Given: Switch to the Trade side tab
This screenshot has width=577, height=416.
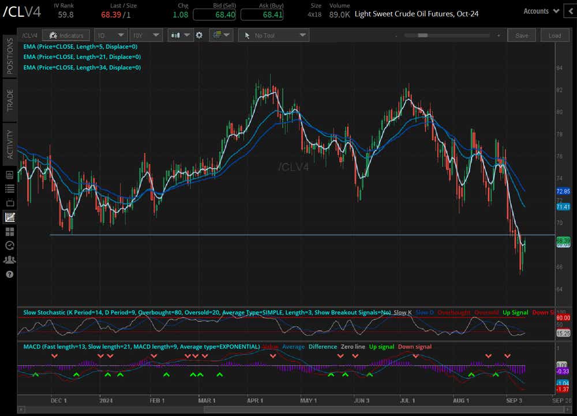Looking at the screenshot, I should tap(9, 100).
